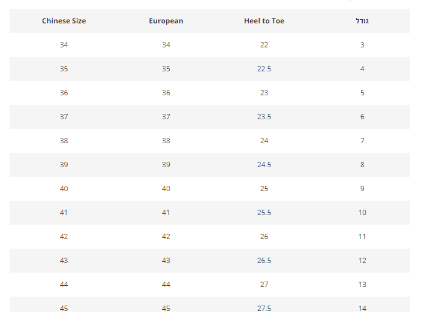The height and width of the screenshot is (320, 421).
Task: Select size 7 in the גודל column
Action: tap(362, 141)
